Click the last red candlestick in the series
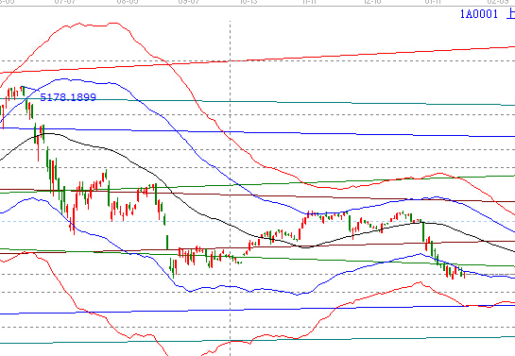The image size is (515, 356). pyautogui.click(x=464, y=275)
